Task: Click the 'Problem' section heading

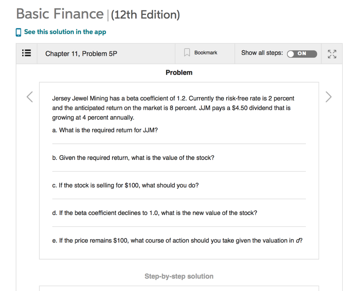Action: pyautogui.click(x=179, y=73)
